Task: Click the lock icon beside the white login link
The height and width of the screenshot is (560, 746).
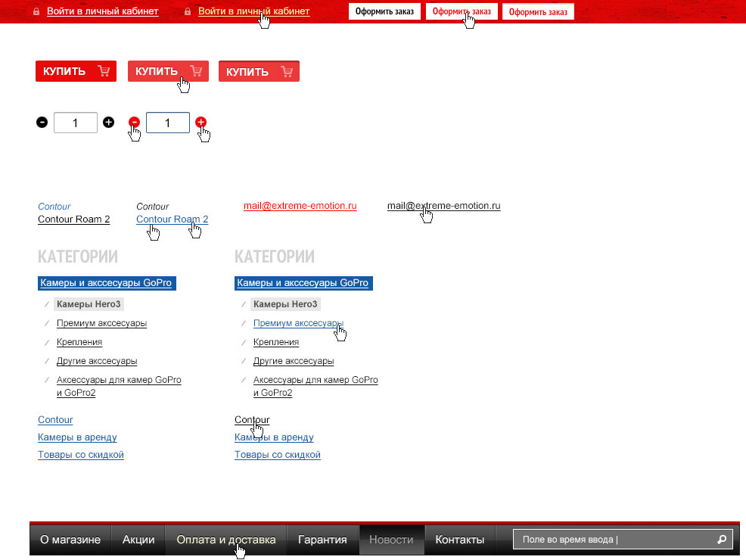Action: tap(36, 12)
